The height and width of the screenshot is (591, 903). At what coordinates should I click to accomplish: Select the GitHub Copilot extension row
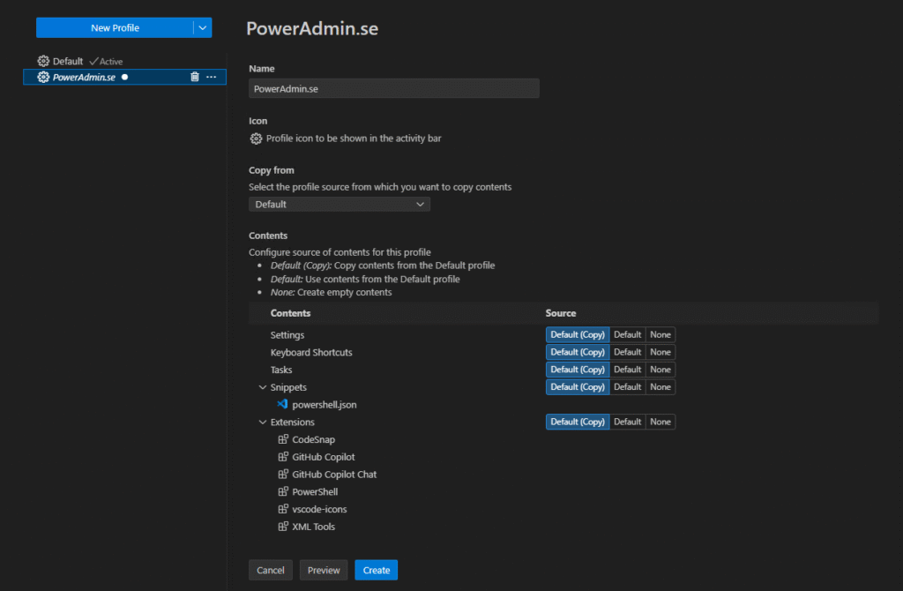323,457
